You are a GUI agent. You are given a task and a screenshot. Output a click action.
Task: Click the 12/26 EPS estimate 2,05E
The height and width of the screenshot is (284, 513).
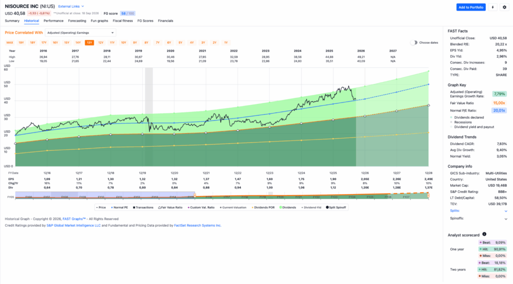[365, 179]
